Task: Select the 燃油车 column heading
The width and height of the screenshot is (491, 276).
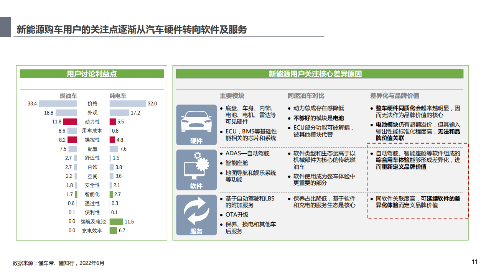Action: point(68,96)
